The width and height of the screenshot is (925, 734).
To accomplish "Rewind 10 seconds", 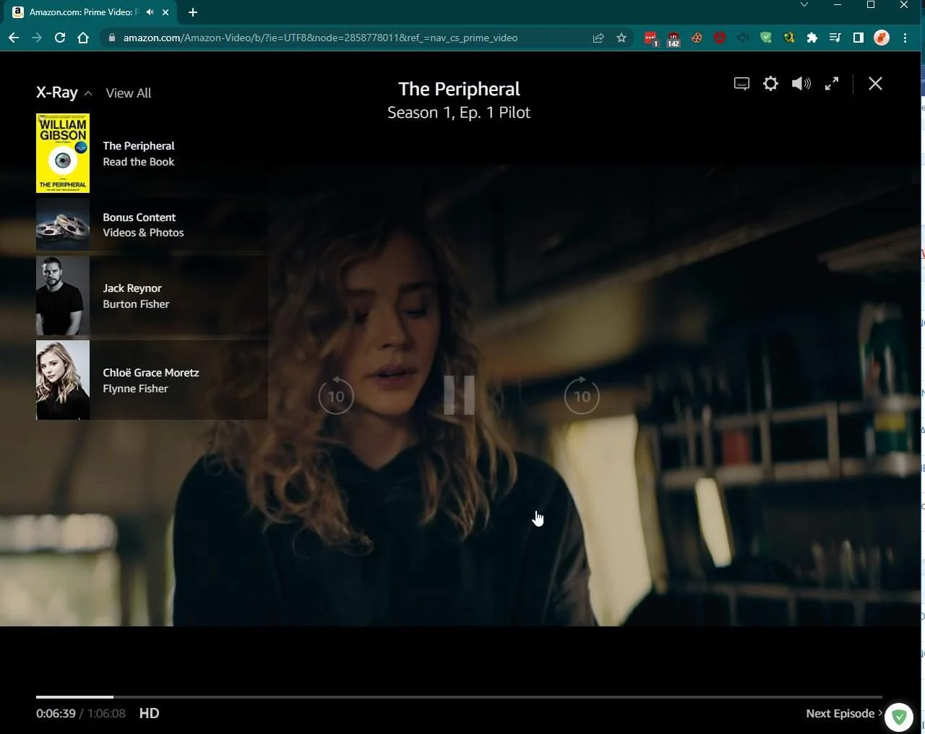I will click(x=336, y=396).
